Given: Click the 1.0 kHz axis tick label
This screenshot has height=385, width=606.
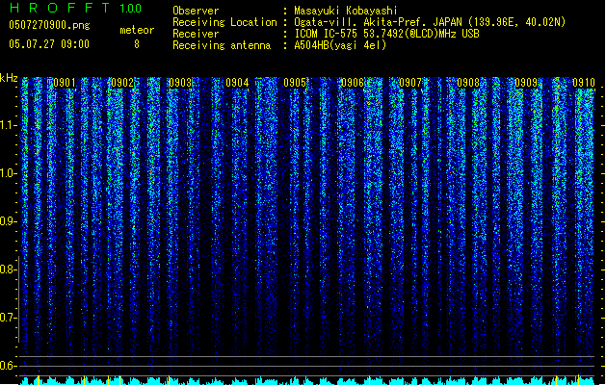Looking at the screenshot, I should click(x=8, y=173).
